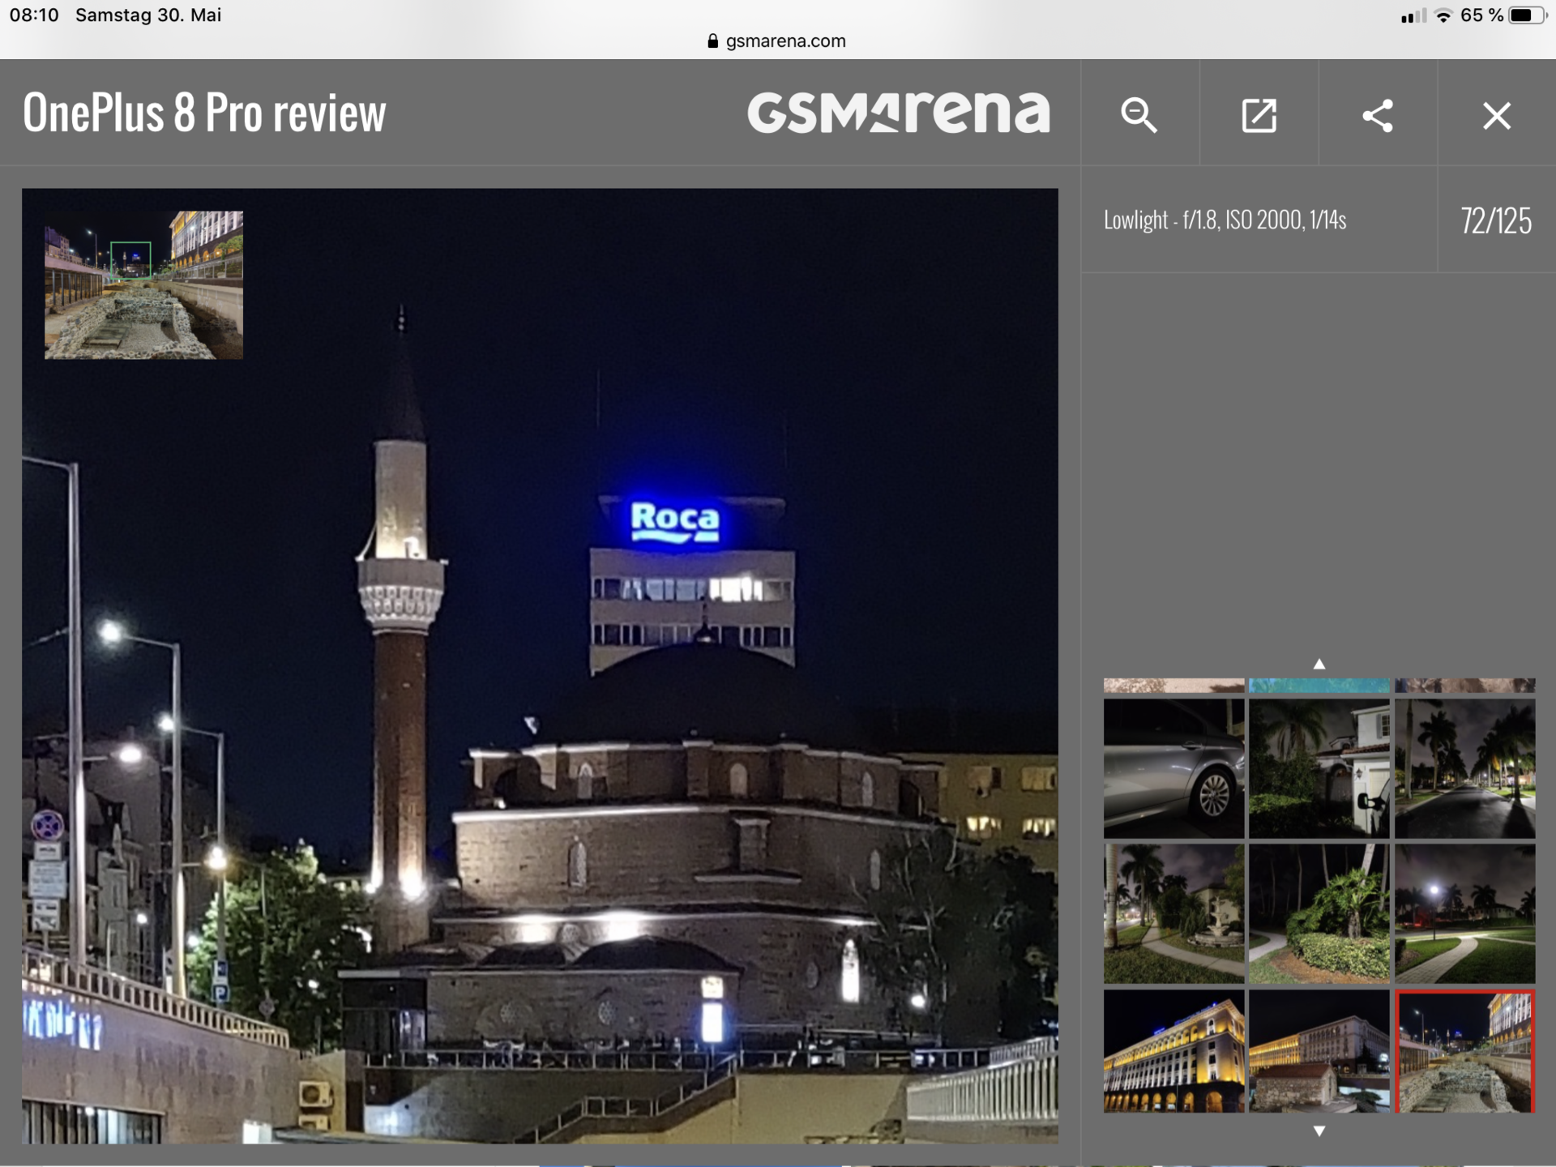1556x1167 pixels.
Task: Click the OnePlus 8 Pro review title
Action: tap(204, 113)
